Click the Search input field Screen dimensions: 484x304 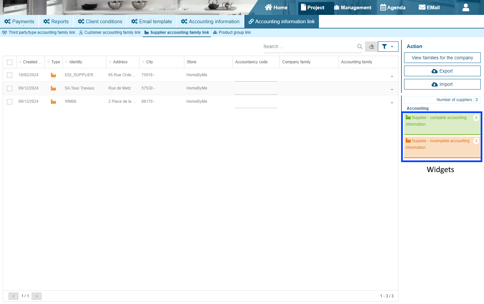pos(308,46)
